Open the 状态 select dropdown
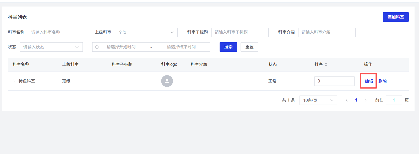This screenshot has width=419, height=154. coord(51,47)
